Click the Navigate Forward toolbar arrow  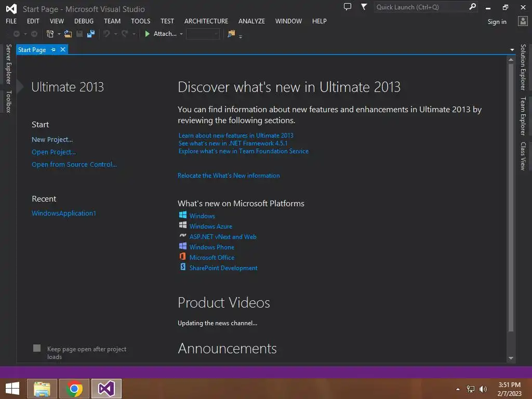point(34,34)
